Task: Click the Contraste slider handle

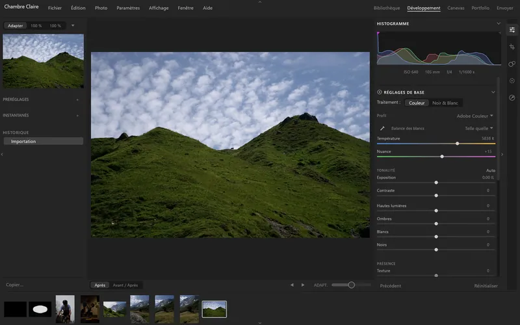Action: [436, 196]
